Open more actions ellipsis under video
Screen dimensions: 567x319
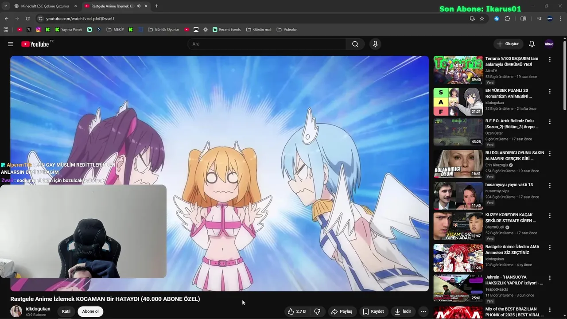[423, 311]
